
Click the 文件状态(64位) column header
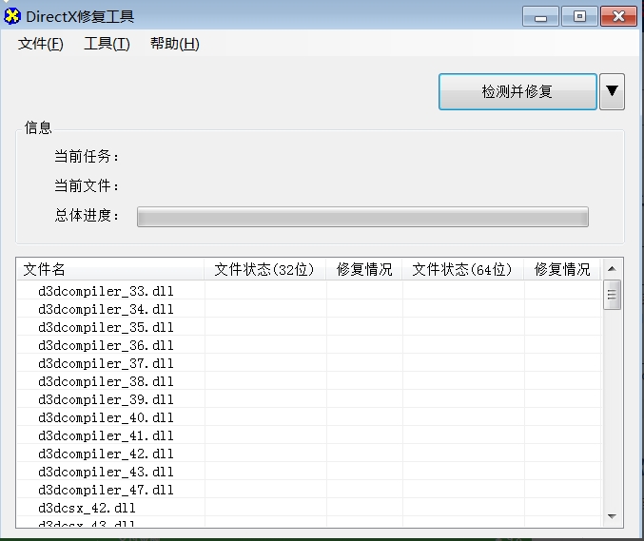(462, 269)
